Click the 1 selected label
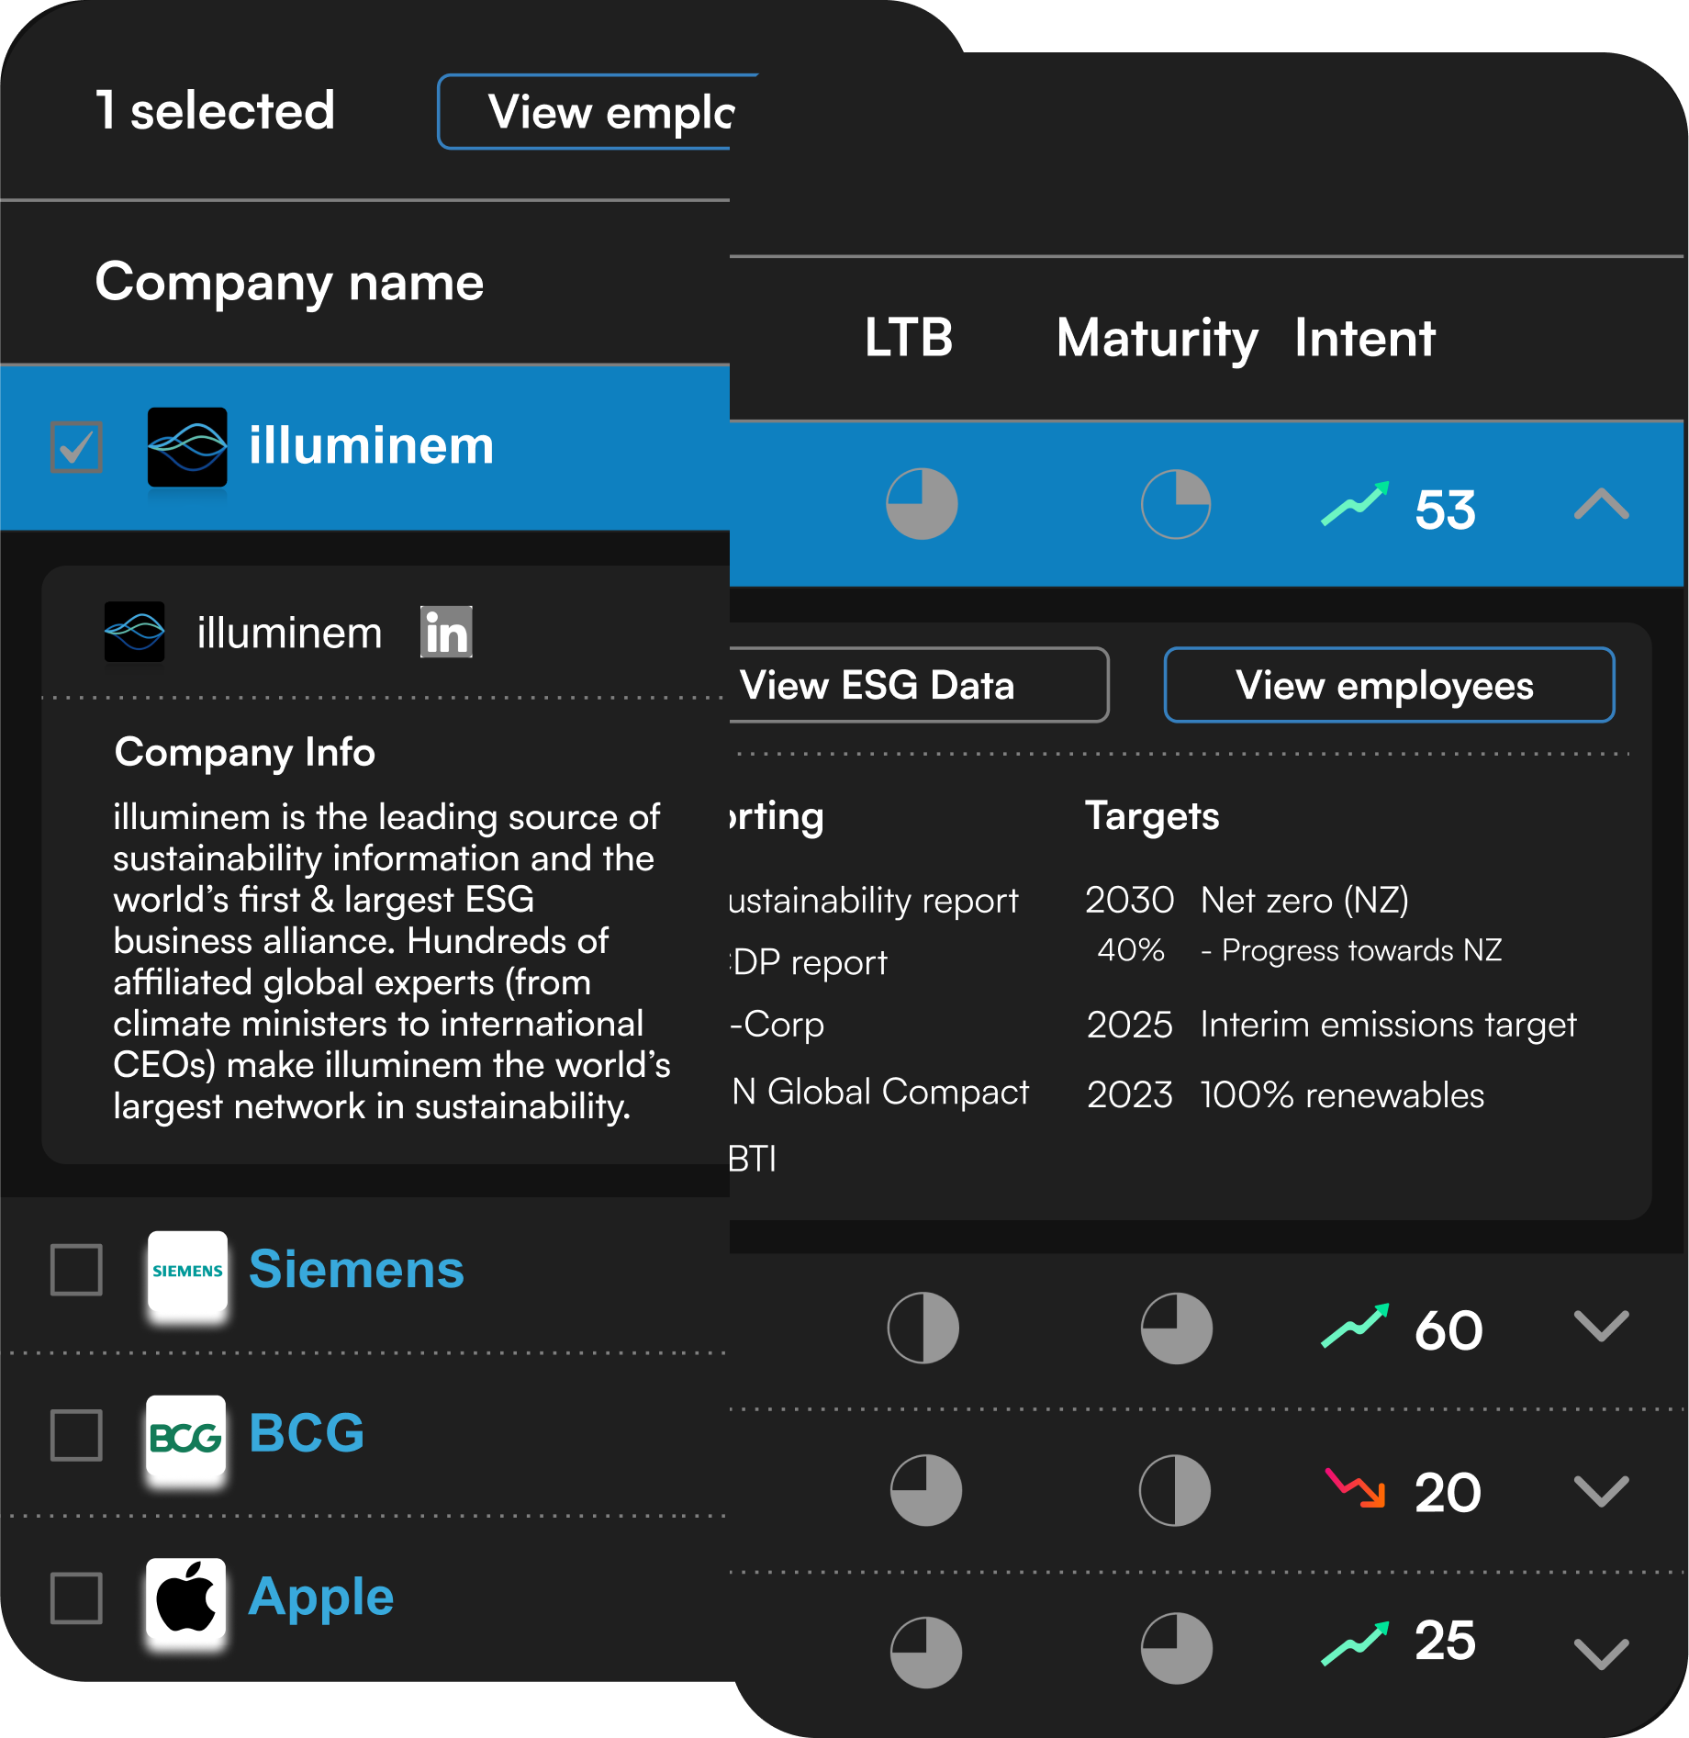Image resolution: width=1689 pixels, height=1738 pixels. [215, 111]
